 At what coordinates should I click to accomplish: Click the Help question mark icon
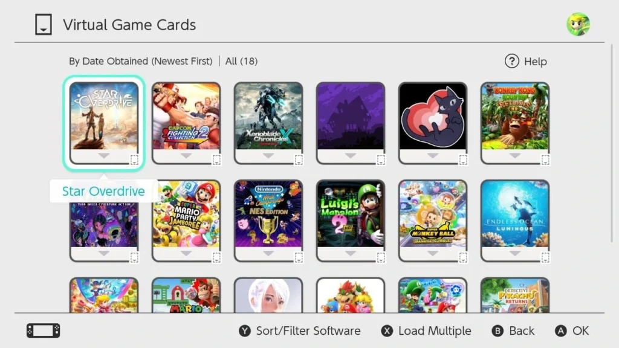(512, 61)
